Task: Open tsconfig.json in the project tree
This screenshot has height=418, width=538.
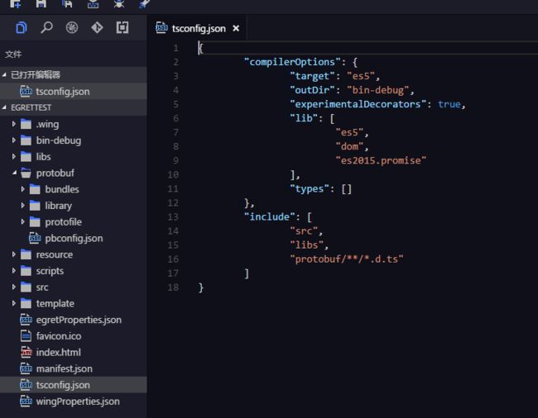Action: tap(74, 385)
